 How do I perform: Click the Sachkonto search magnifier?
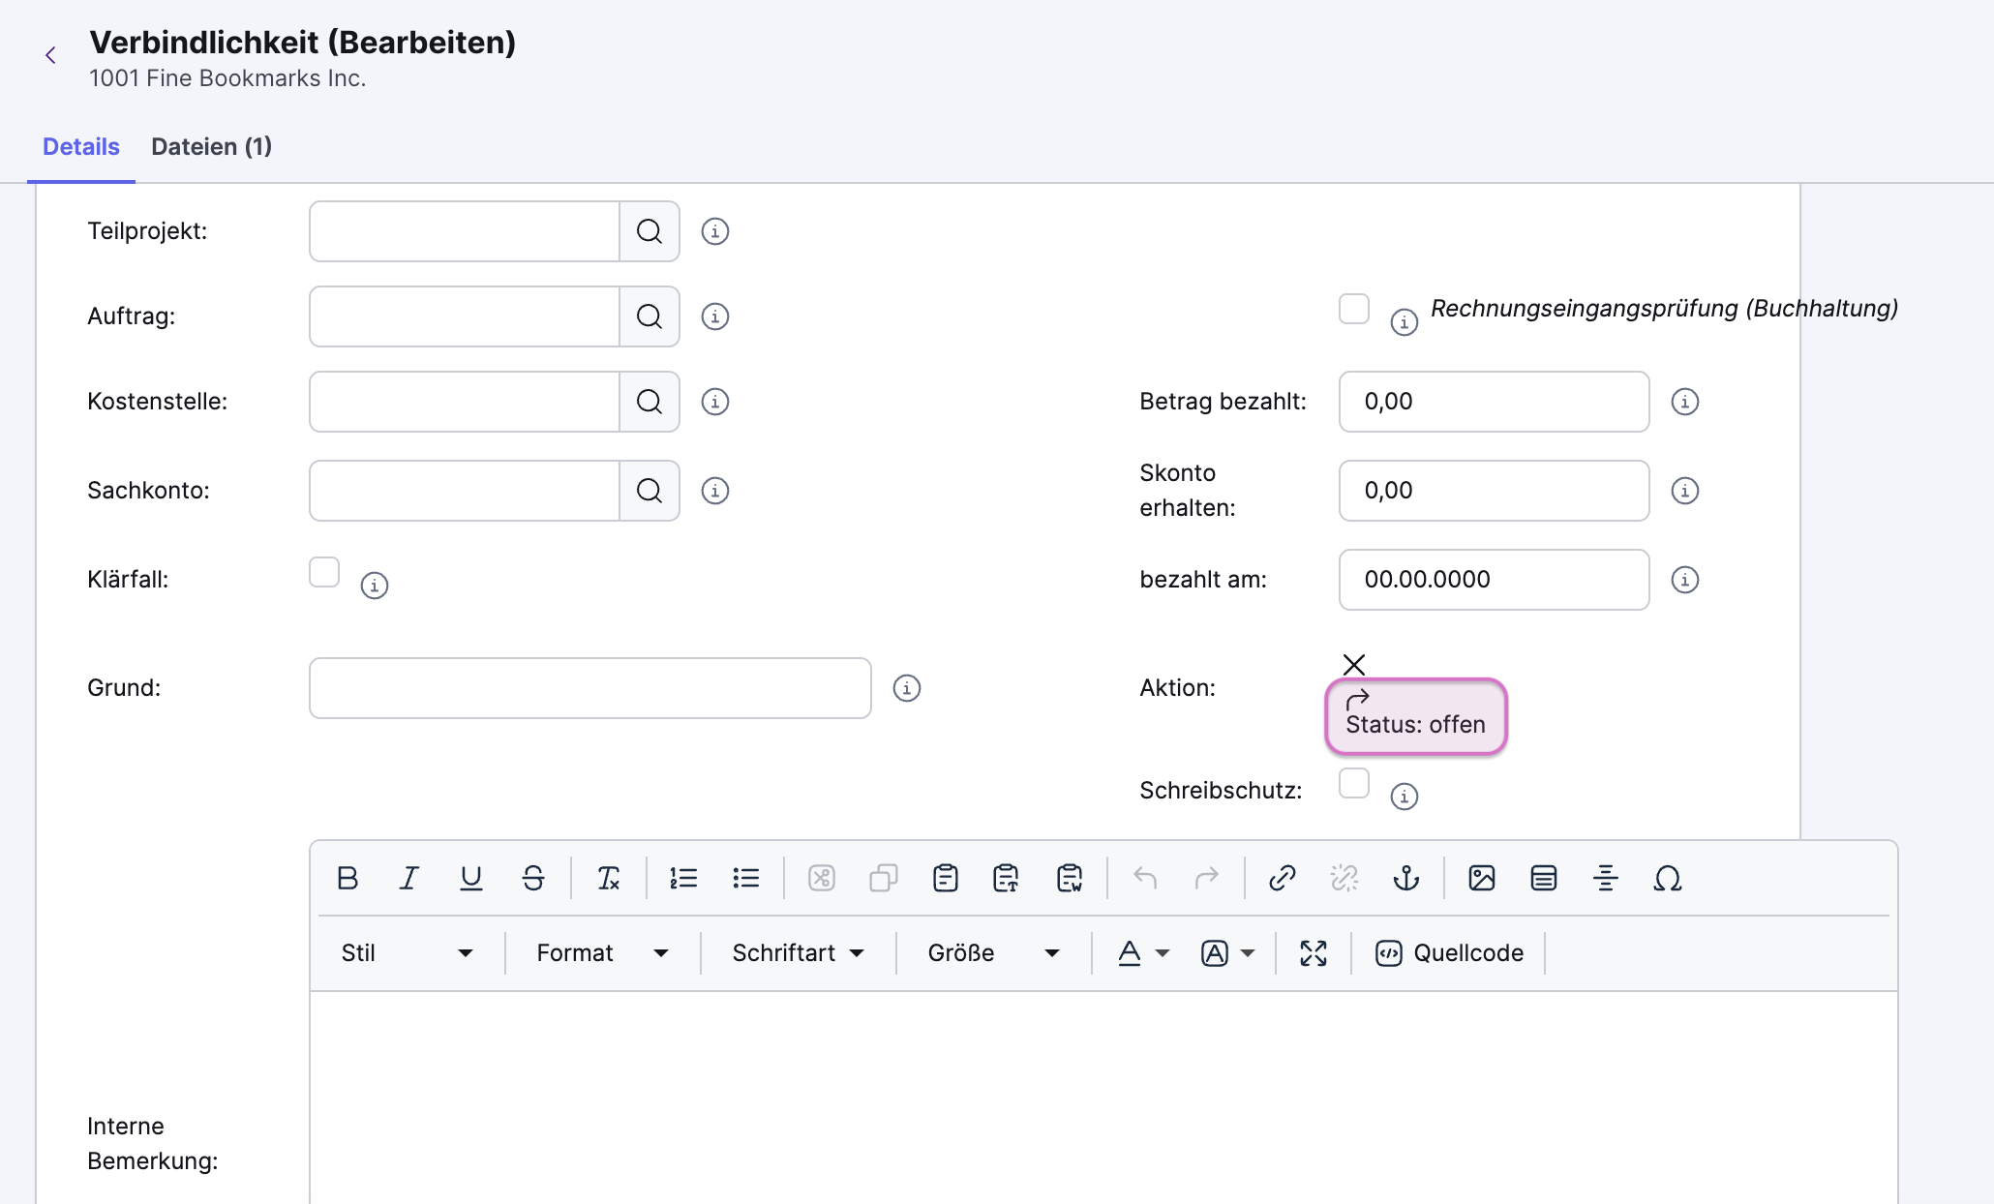click(x=650, y=491)
